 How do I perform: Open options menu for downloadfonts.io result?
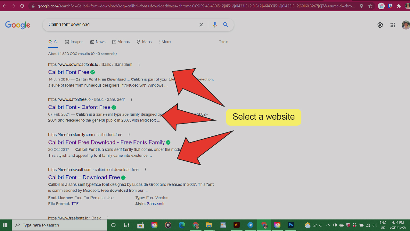(139, 64)
